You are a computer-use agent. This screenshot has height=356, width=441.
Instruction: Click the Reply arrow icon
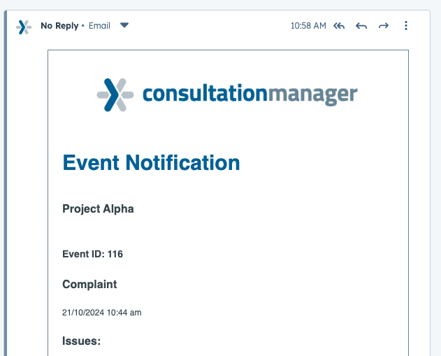point(361,26)
